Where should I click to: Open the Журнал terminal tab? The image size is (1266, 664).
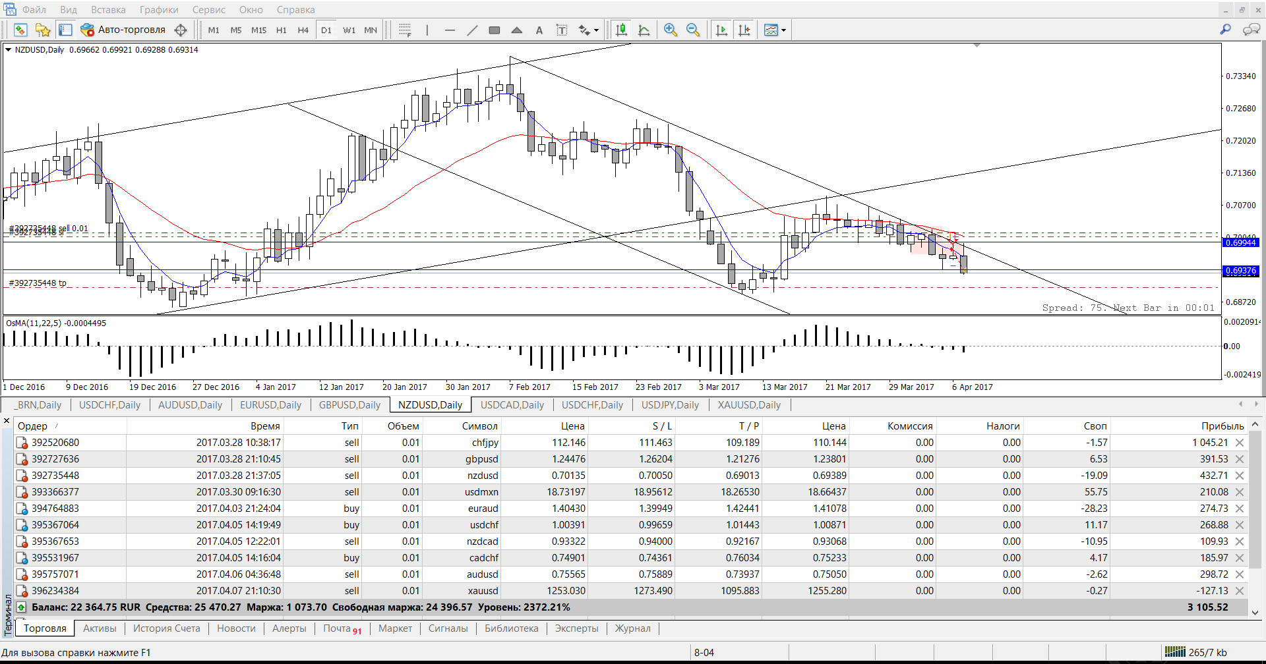[633, 628]
